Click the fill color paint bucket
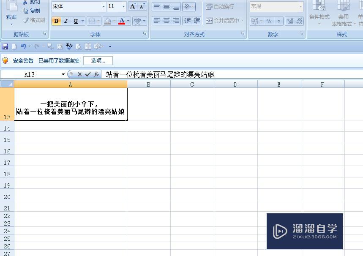The width and height of the screenshot is (363, 256). point(108,21)
